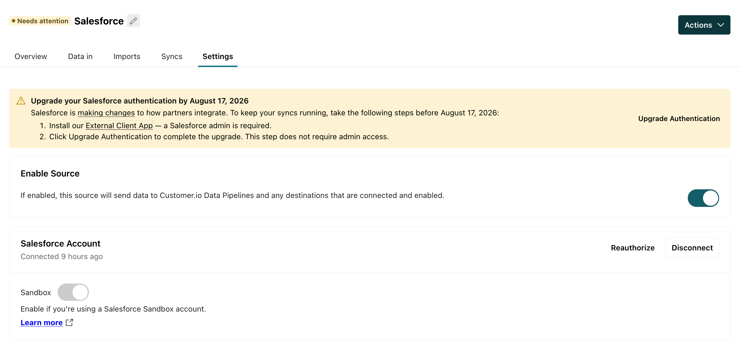740x350 pixels.
Task: Click the Sandbox label
Action: pos(36,292)
